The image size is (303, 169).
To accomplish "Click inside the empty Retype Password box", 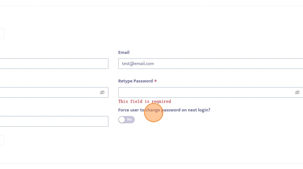I will 206,92.
